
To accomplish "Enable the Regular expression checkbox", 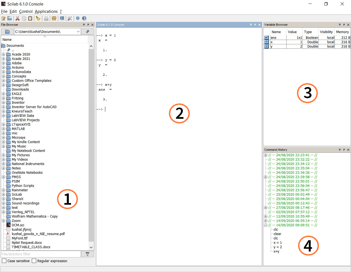I will pos(34,261).
